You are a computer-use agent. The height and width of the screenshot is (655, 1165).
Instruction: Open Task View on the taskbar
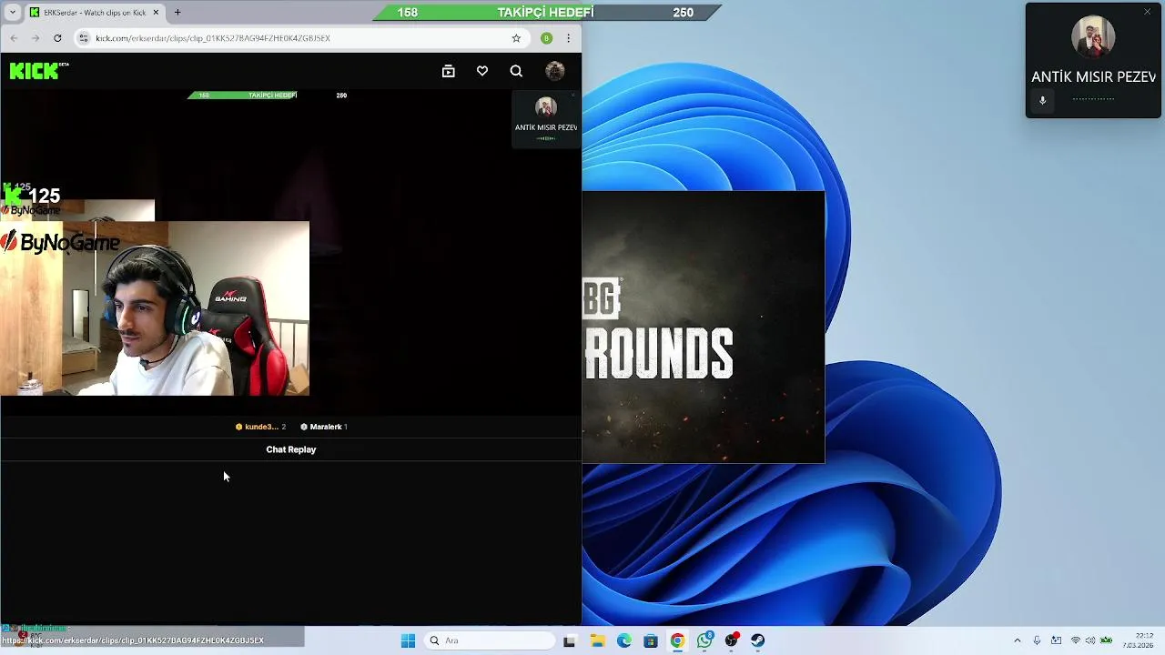click(x=570, y=640)
